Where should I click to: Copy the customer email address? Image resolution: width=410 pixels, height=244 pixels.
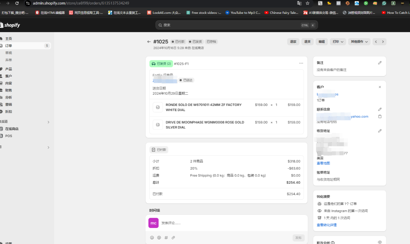pyautogui.click(x=380, y=117)
